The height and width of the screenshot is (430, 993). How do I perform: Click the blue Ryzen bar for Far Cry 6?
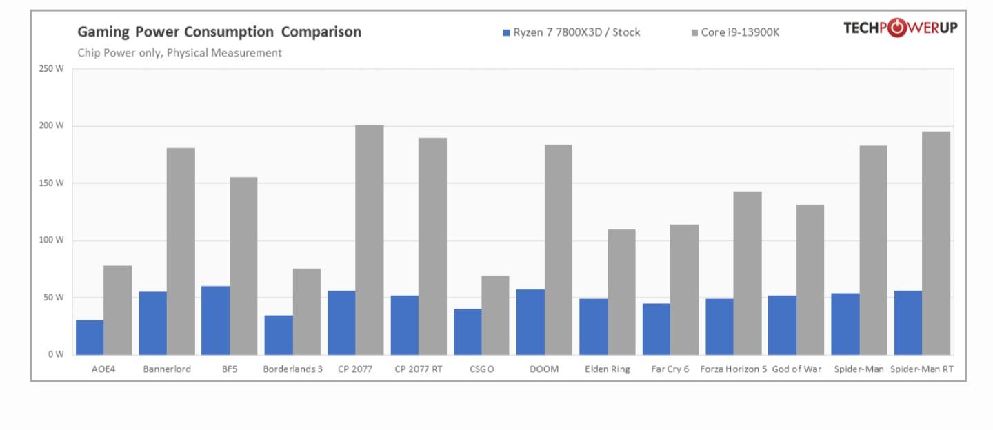coord(656,329)
